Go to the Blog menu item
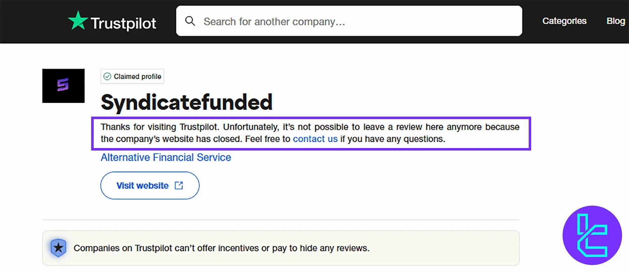This screenshot has height=272, width=629. (615, 21)
